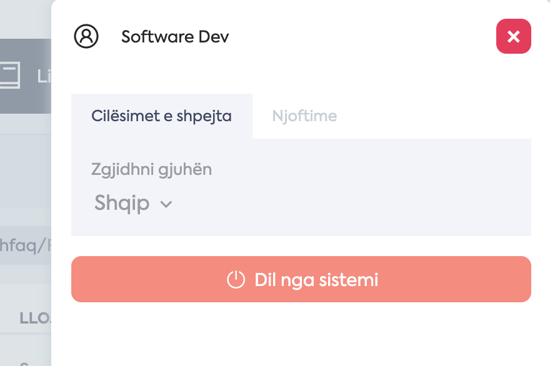Click the Software Dev username
The image size is (550, 366).
tap(175, 36)
